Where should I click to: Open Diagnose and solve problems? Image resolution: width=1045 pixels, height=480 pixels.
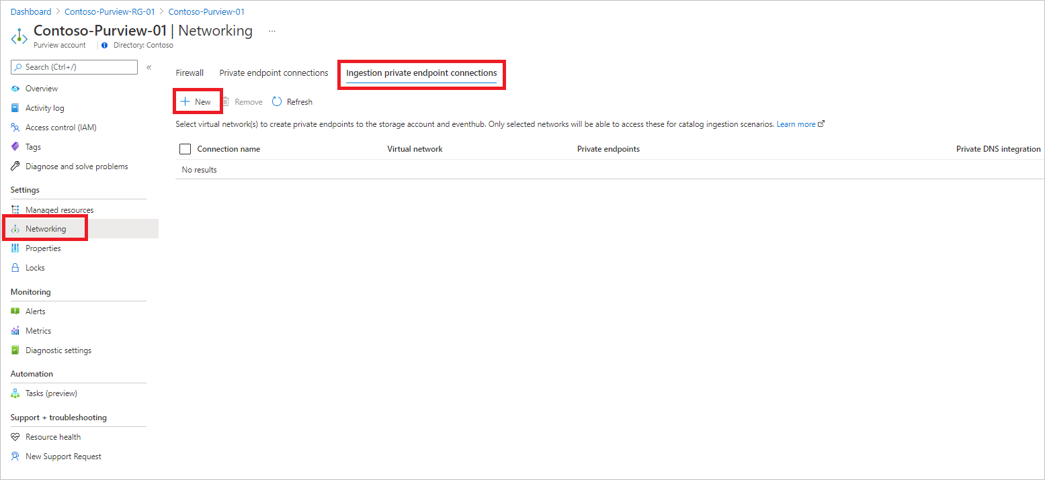(77, 166)
